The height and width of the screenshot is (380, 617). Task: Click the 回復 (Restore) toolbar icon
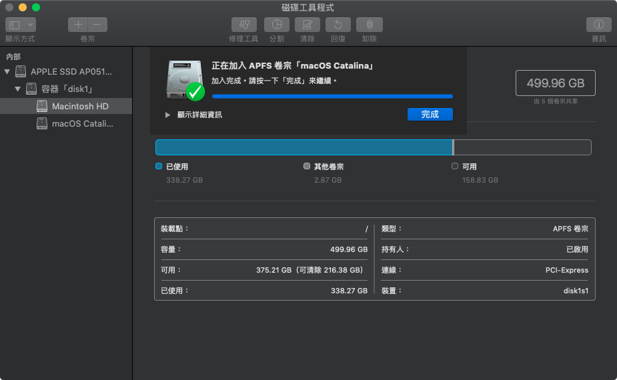(338, 25)
